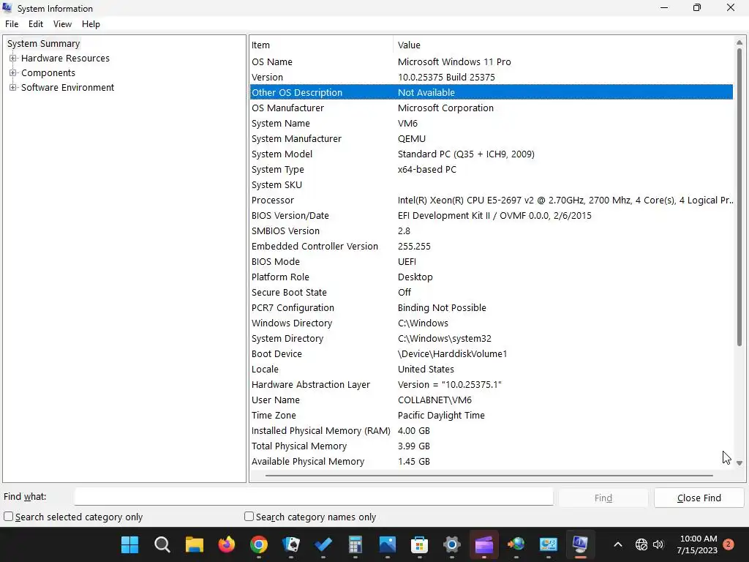
Task: Select BIOS Mode 'UEFI' row
Action: coord(492,261)
